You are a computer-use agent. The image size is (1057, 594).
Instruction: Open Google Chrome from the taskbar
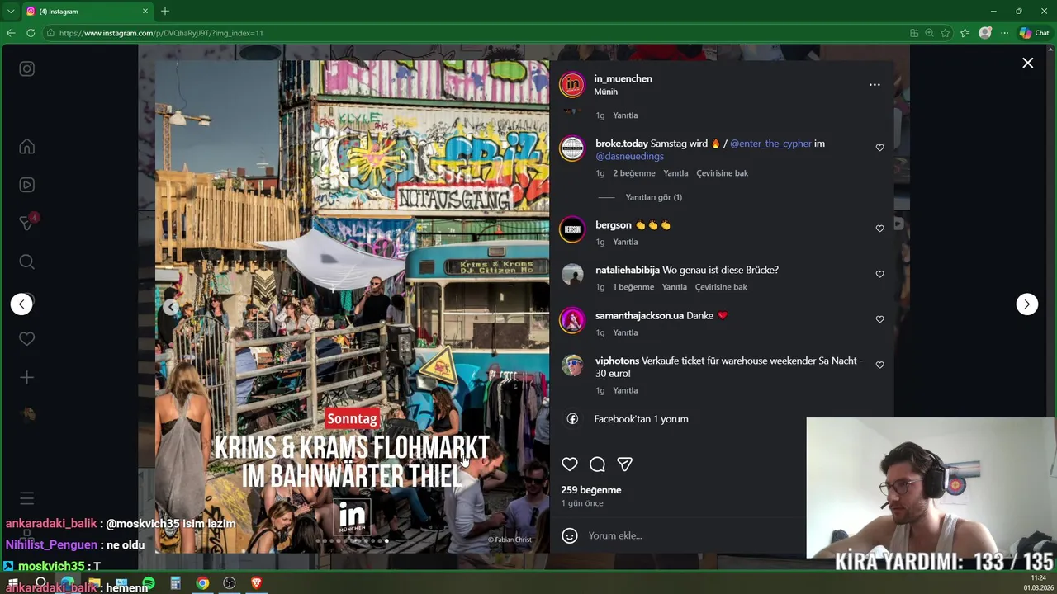pos(202,583)
